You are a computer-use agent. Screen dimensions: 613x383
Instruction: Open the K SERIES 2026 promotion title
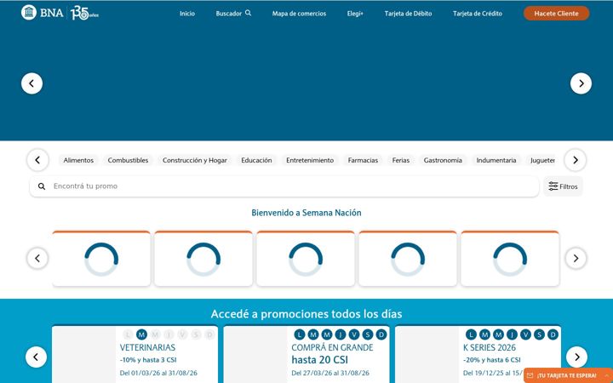(x=490, y=347)
